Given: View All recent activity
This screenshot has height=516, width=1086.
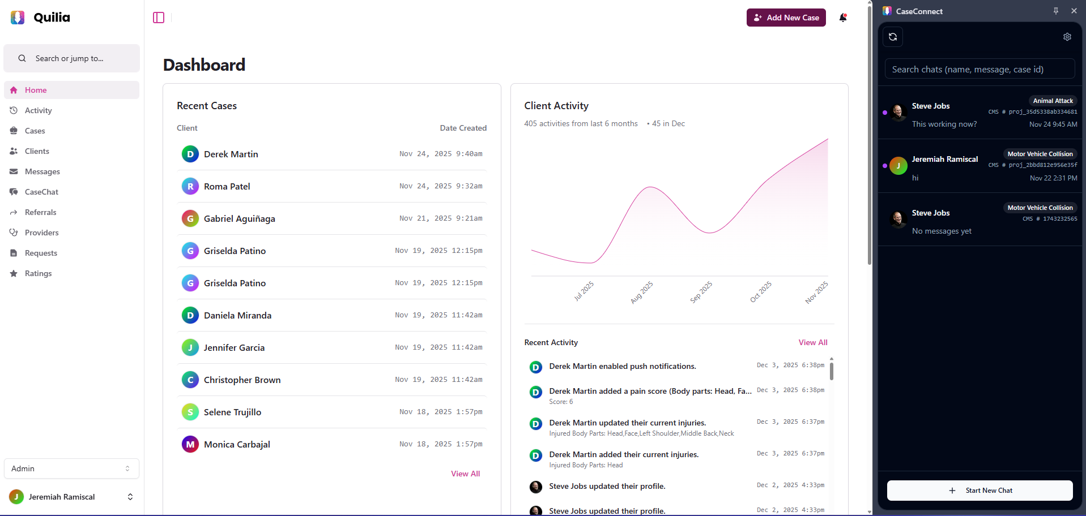Looking at the screenshot, I should tap(812, 342).
